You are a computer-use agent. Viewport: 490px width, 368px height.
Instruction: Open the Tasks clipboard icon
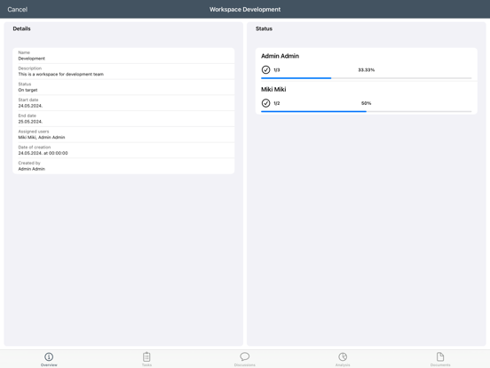point(146,356)
